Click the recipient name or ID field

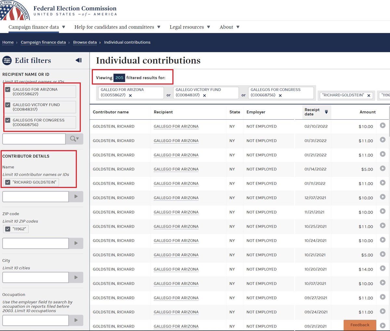pyautogui.click(x=34, y=139)
